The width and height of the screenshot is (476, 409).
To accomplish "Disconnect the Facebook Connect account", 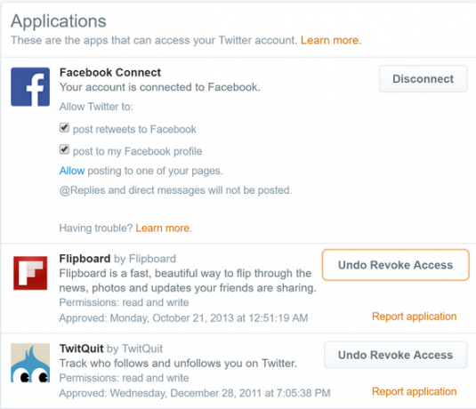I will click(x=423, y=79).
